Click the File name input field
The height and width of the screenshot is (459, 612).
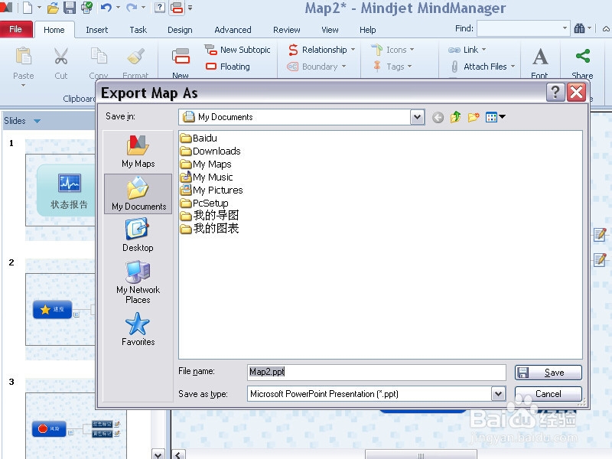click(x=376, y=372)
